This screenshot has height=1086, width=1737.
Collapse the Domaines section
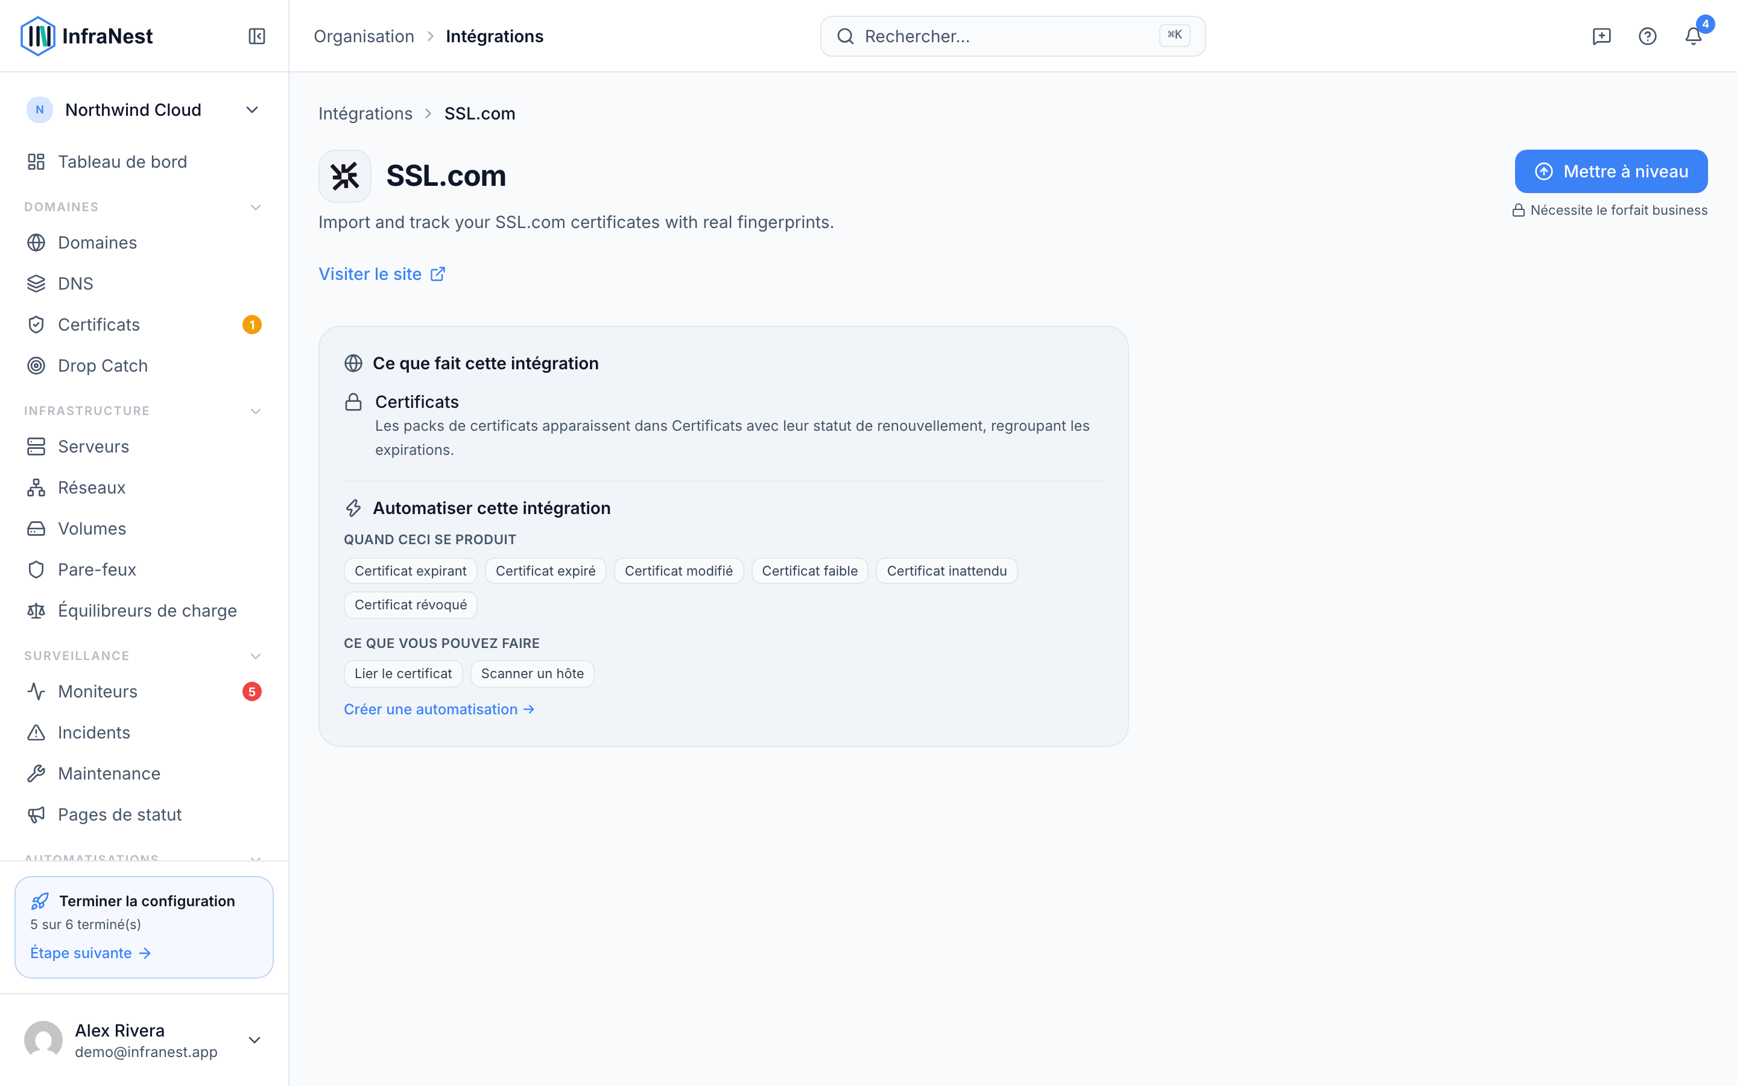tap(256, 207)
